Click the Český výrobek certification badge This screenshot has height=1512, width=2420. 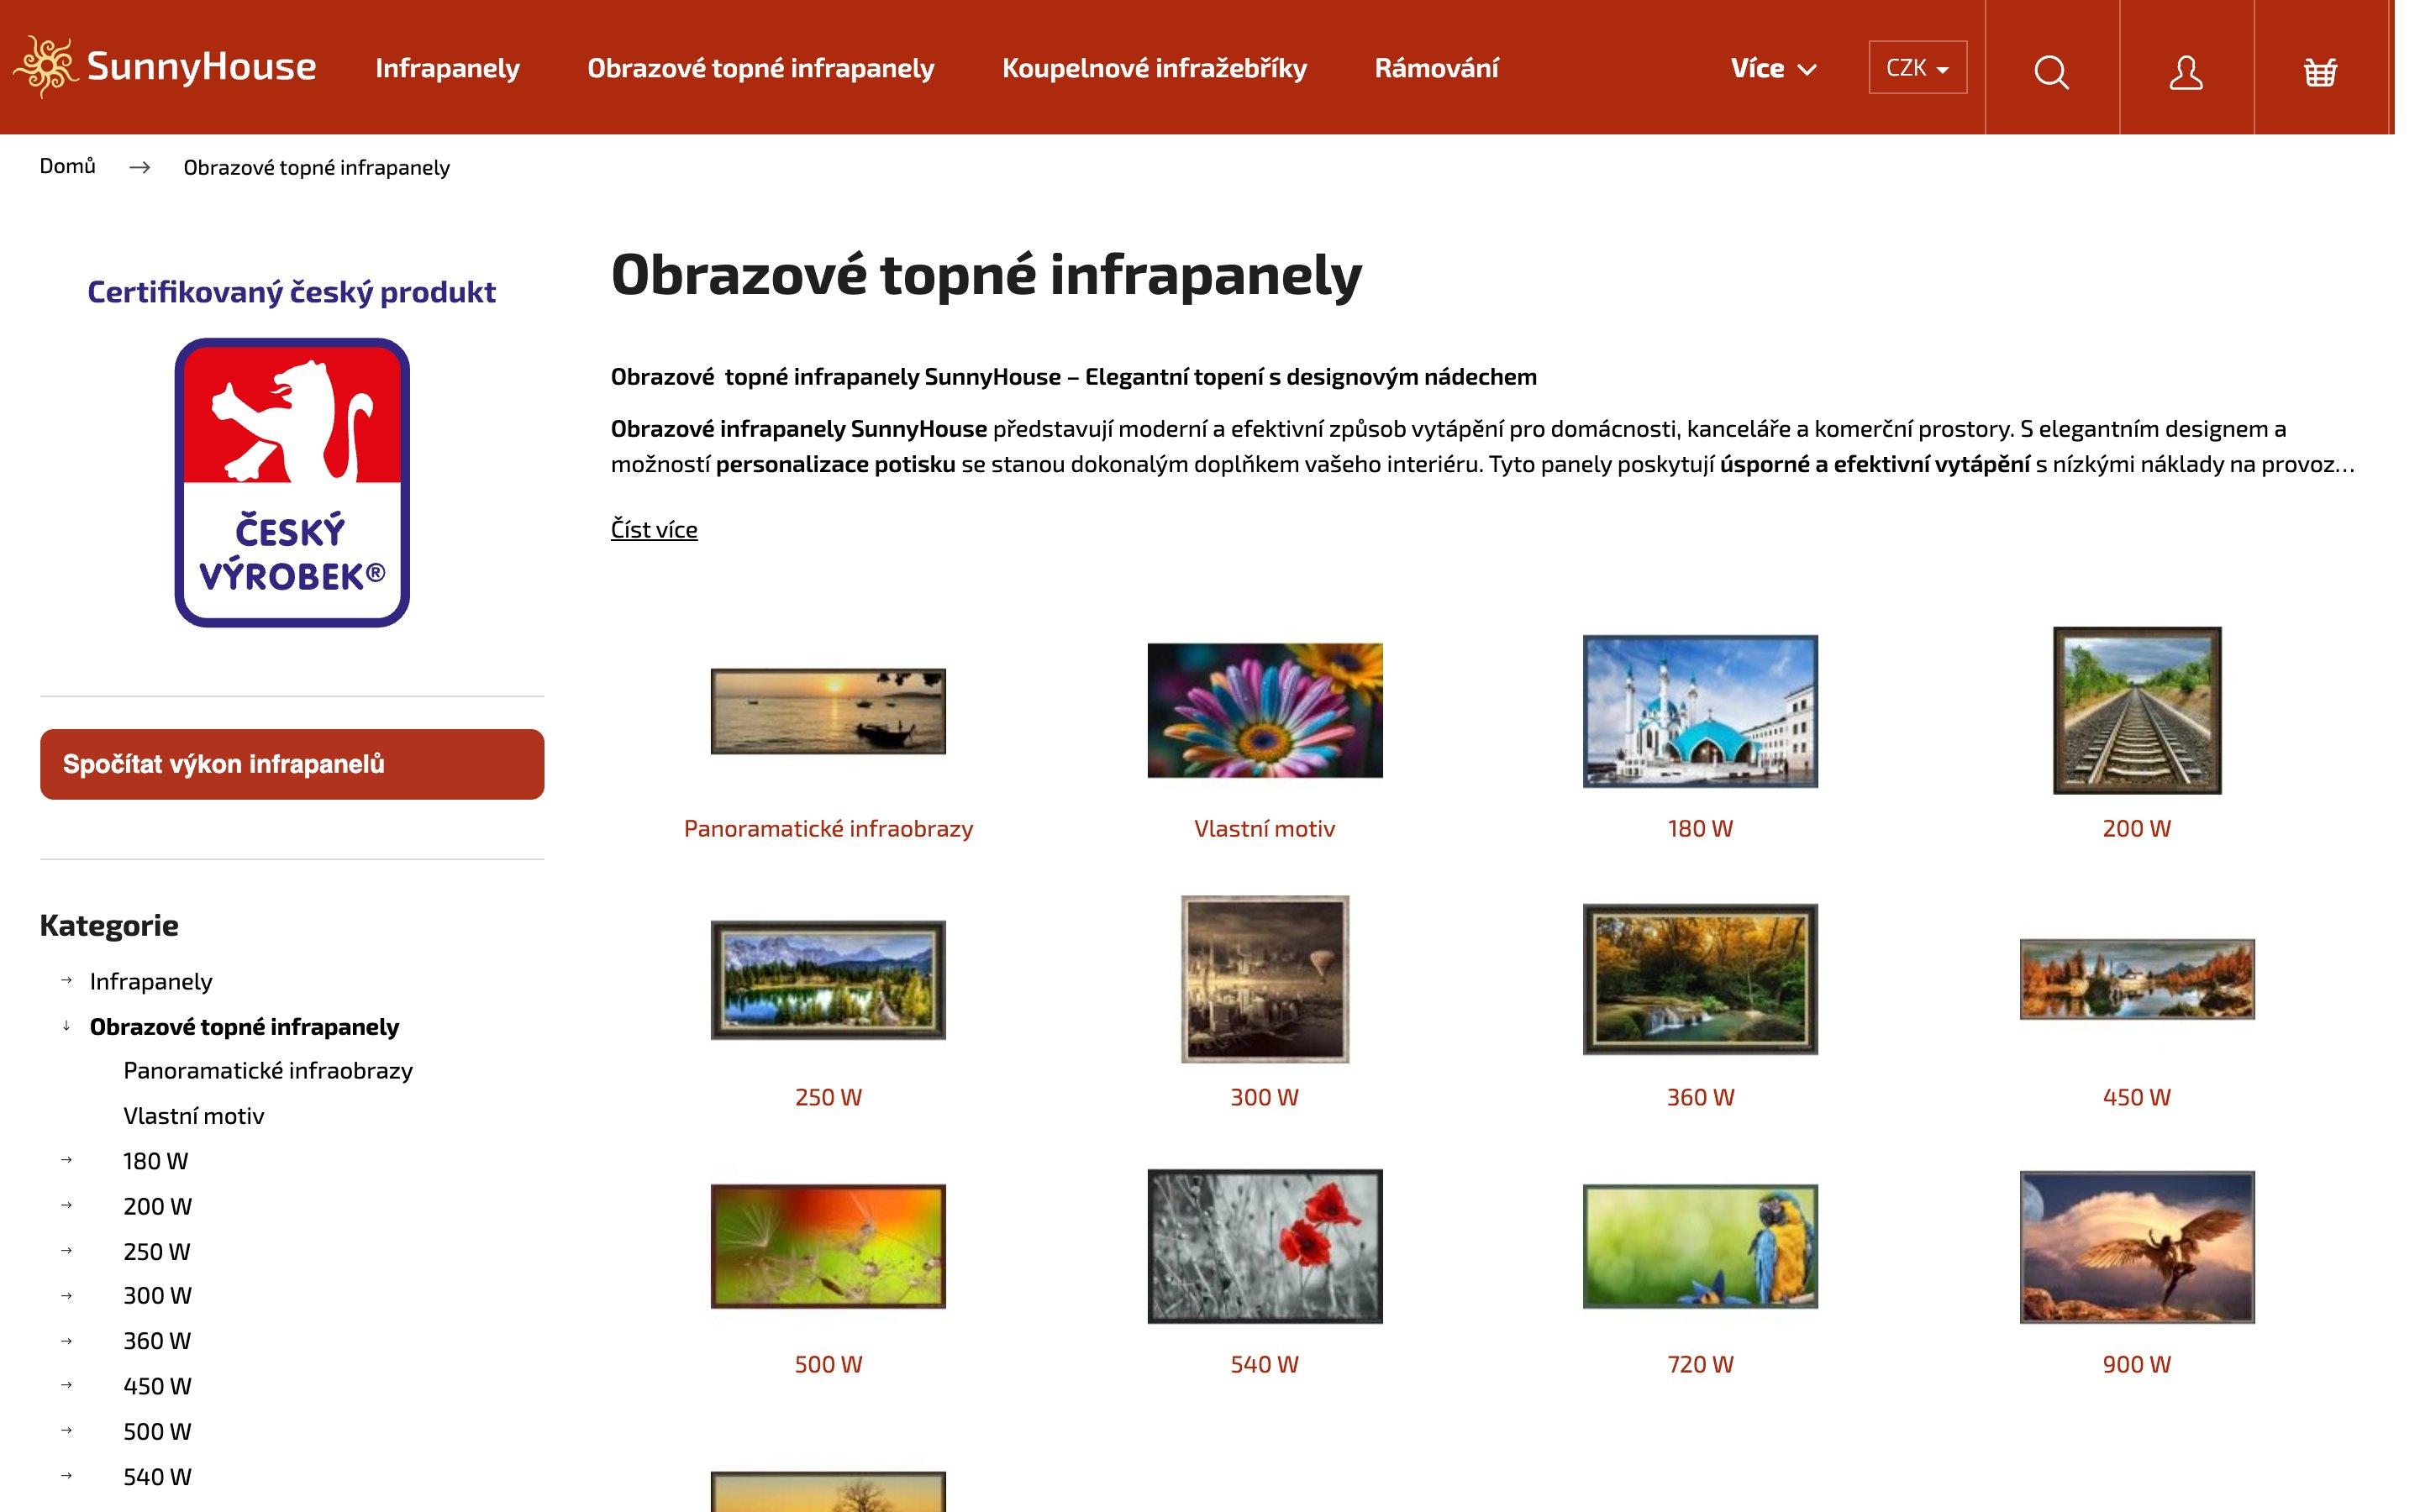(x=292, y=482)
